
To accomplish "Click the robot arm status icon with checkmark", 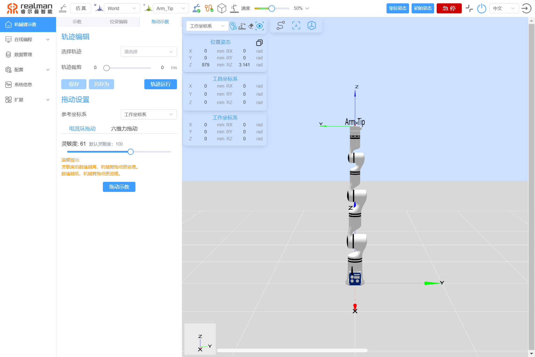I will (196, 8).
